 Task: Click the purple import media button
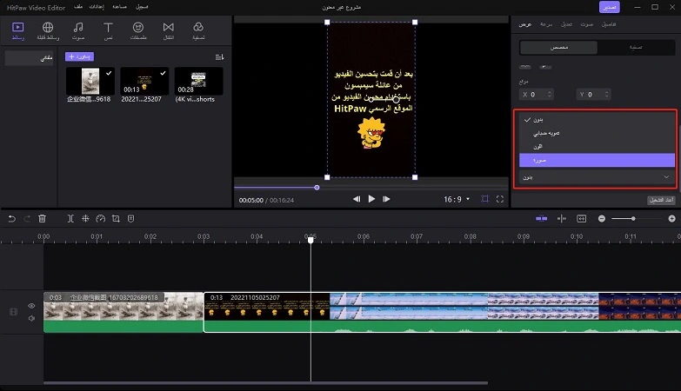79,56
